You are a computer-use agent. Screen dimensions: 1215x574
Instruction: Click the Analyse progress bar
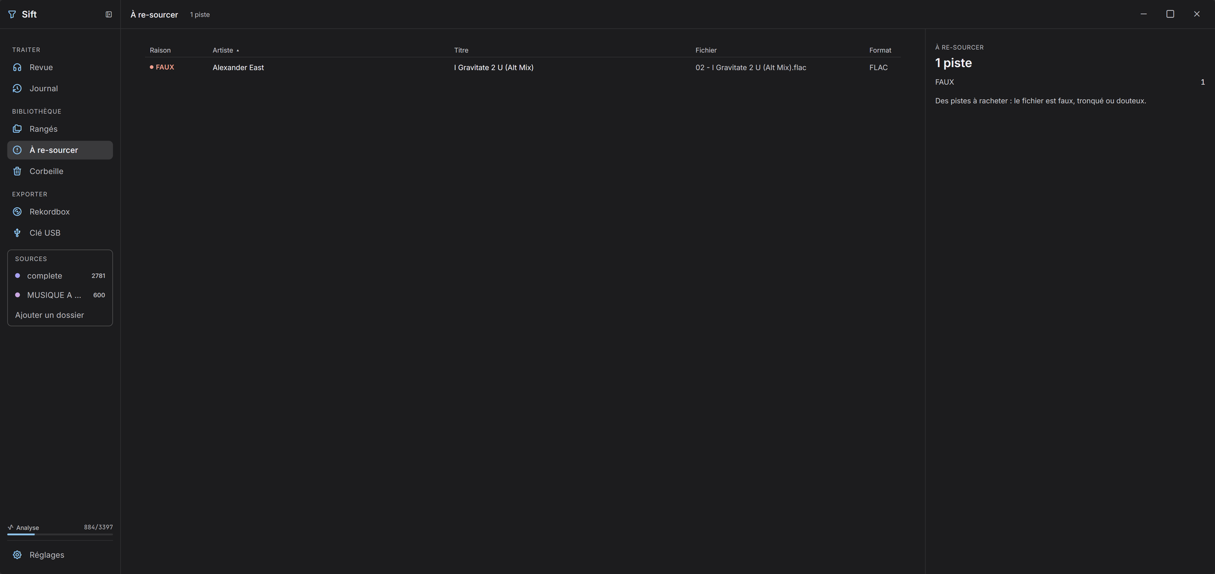[60, 535]
